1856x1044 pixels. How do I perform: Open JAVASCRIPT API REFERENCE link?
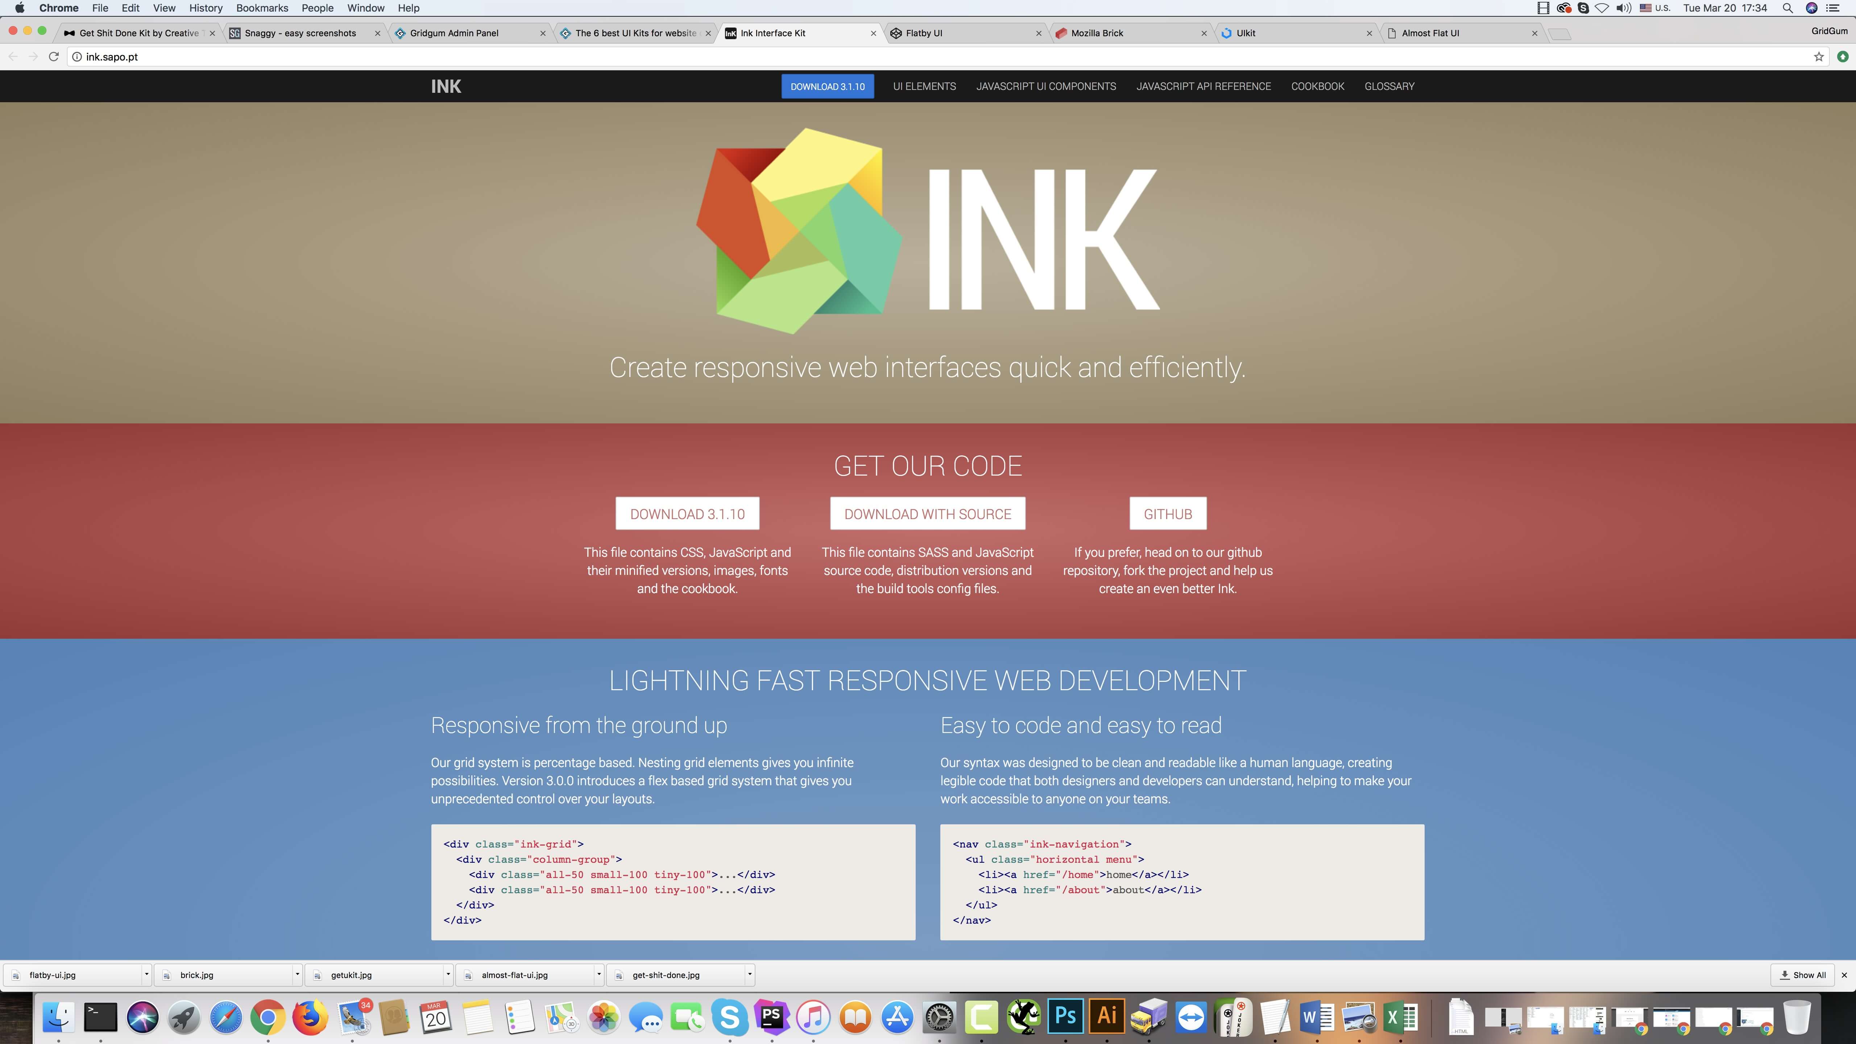[x=1203, y=87]
